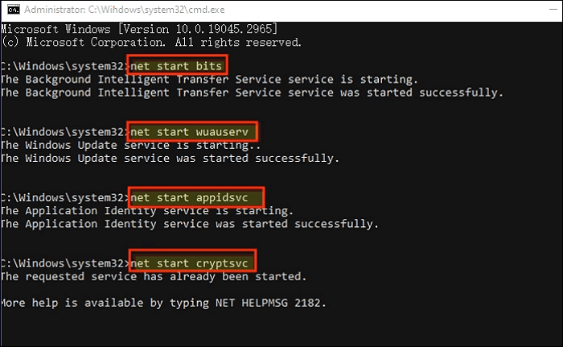The image size is (563, 347).
Task: Click the prompt path before 'net start wuauserv'
Action: pos(63,131)
